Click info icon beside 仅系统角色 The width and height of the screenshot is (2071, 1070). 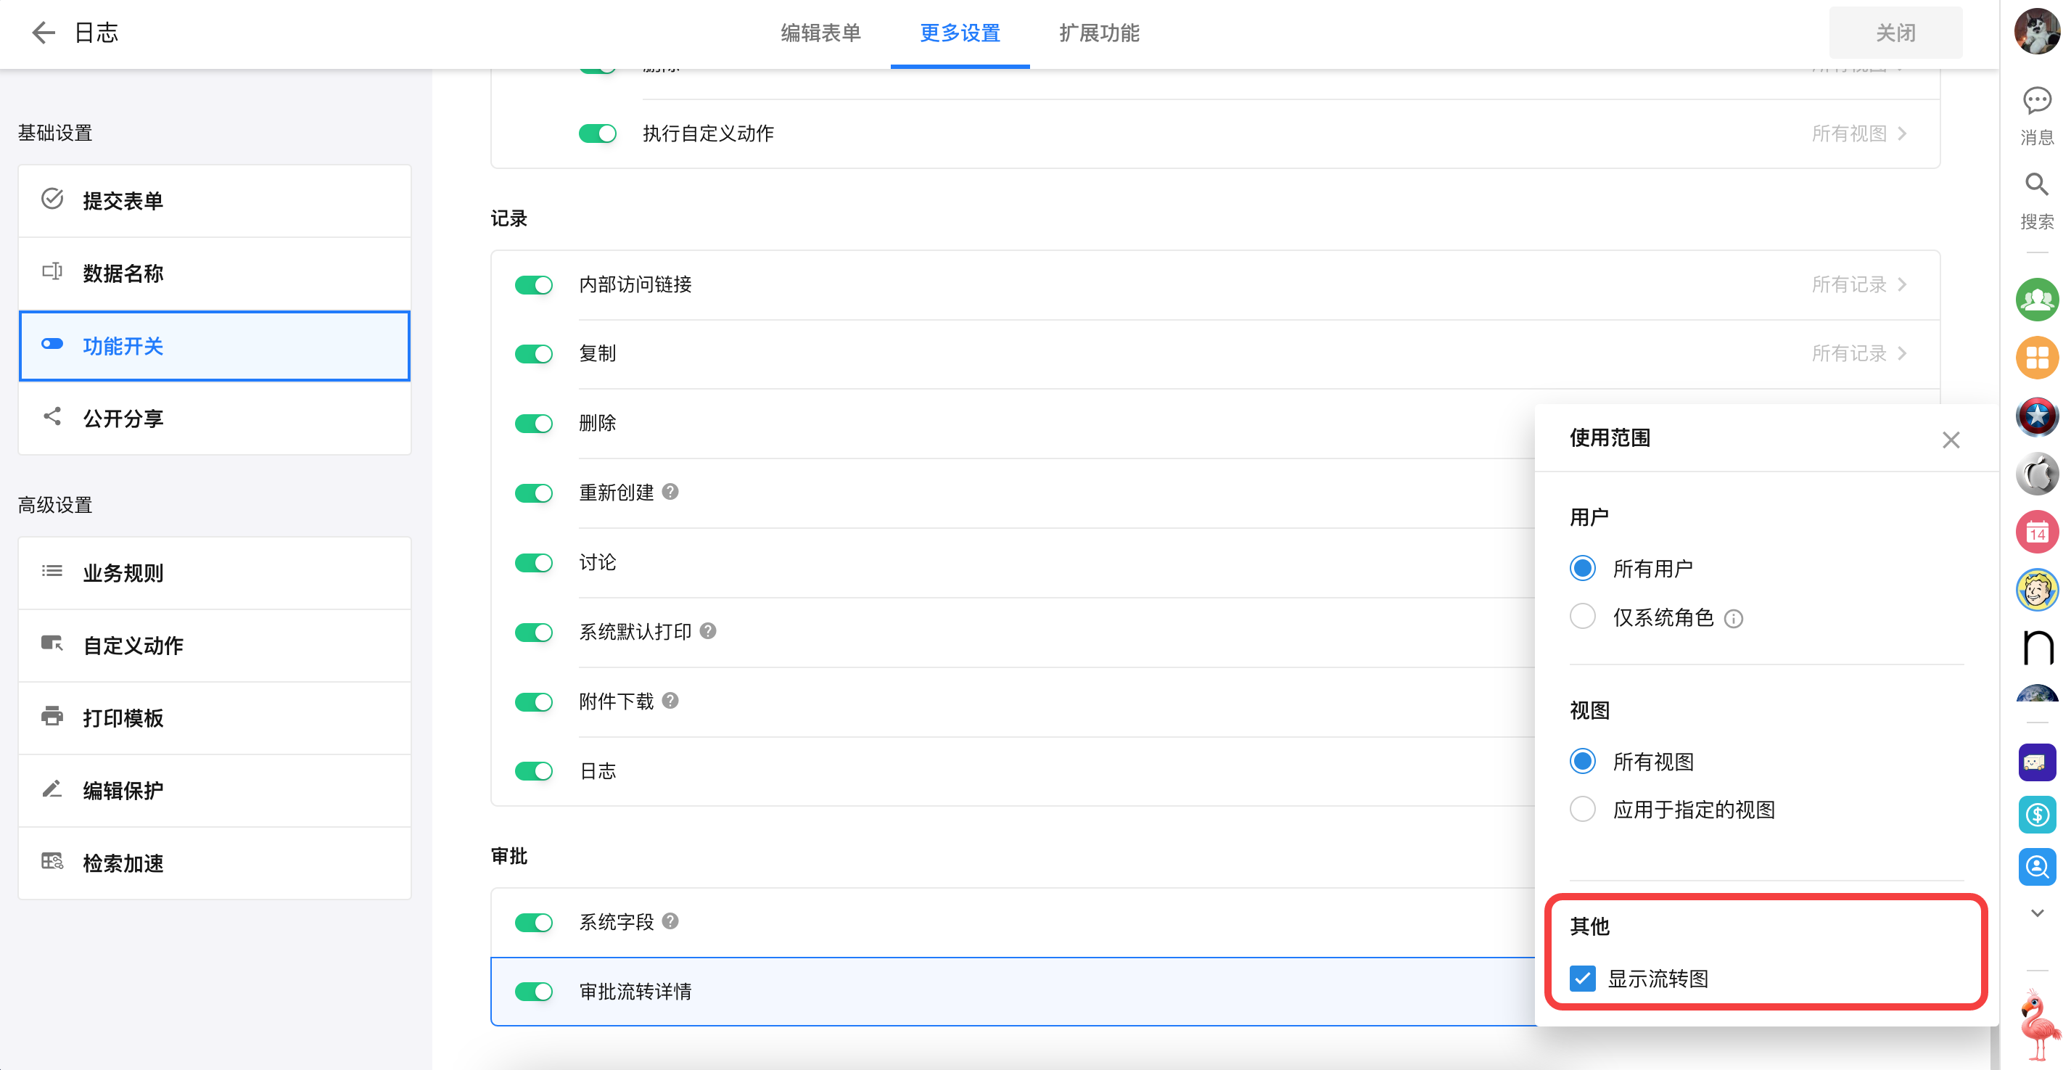pos(1734,618)
